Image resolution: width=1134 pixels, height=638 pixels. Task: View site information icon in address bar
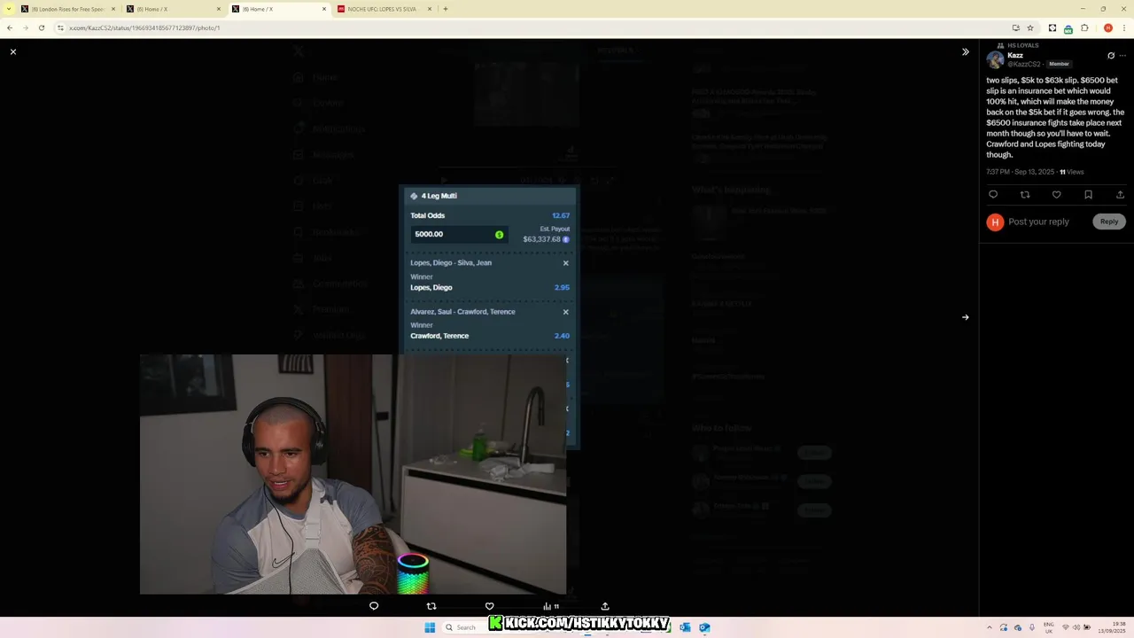(x=61, y=27)
